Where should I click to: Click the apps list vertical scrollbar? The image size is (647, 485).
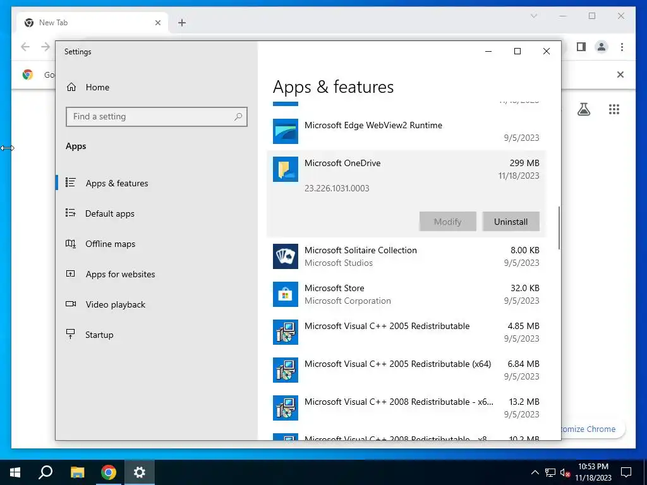[x=559, y=227]
